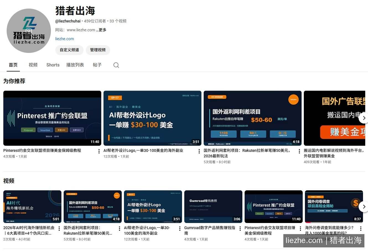Open title 国外返利网套利项目 2026最新玩法 in recommendations
This screenshot has width=368, height=251.
click(247, 153)
